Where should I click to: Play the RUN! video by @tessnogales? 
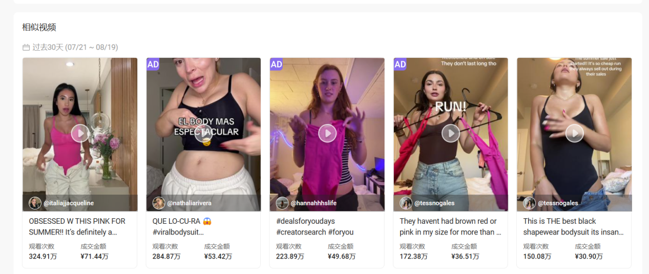451,133
